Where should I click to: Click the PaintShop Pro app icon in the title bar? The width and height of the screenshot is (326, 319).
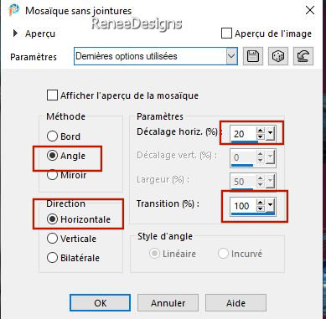click(13, 10)
